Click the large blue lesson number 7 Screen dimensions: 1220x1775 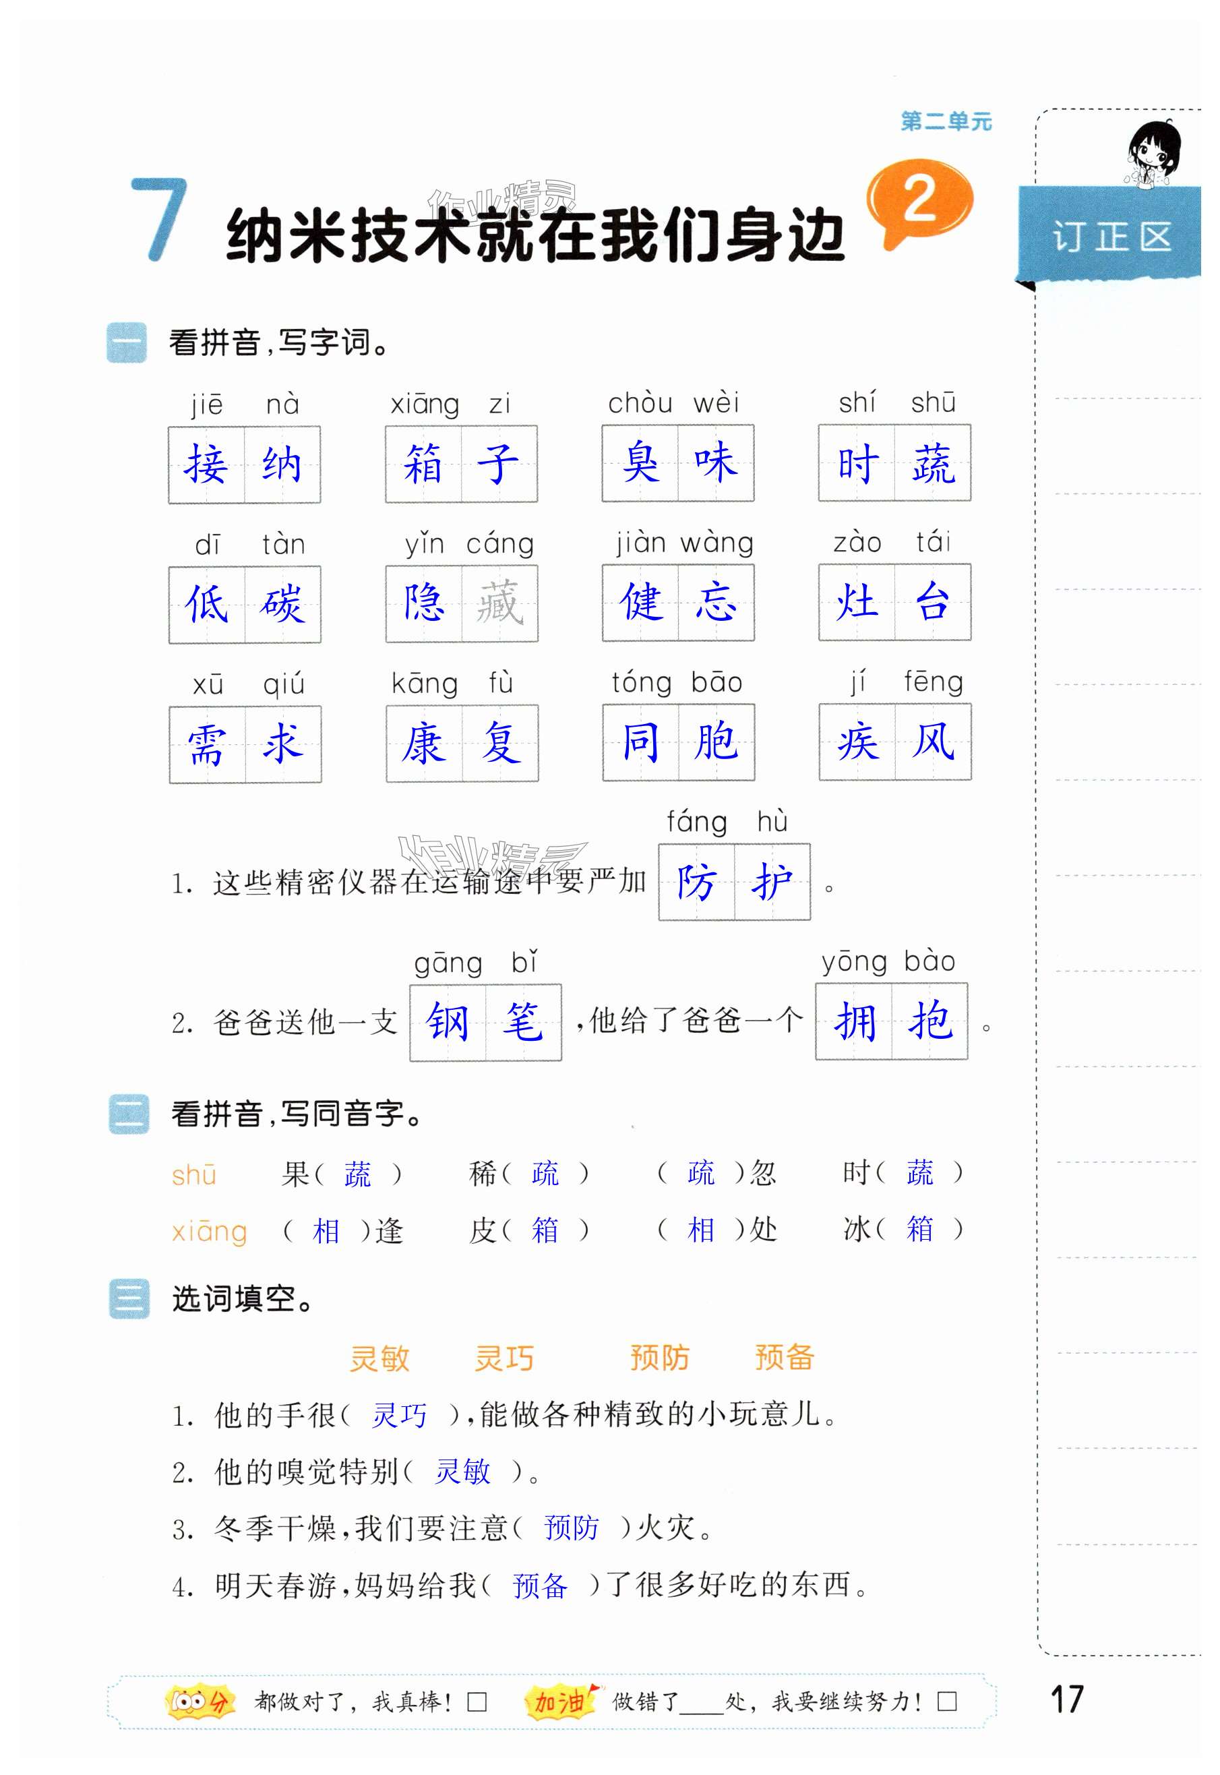(159, 220)
